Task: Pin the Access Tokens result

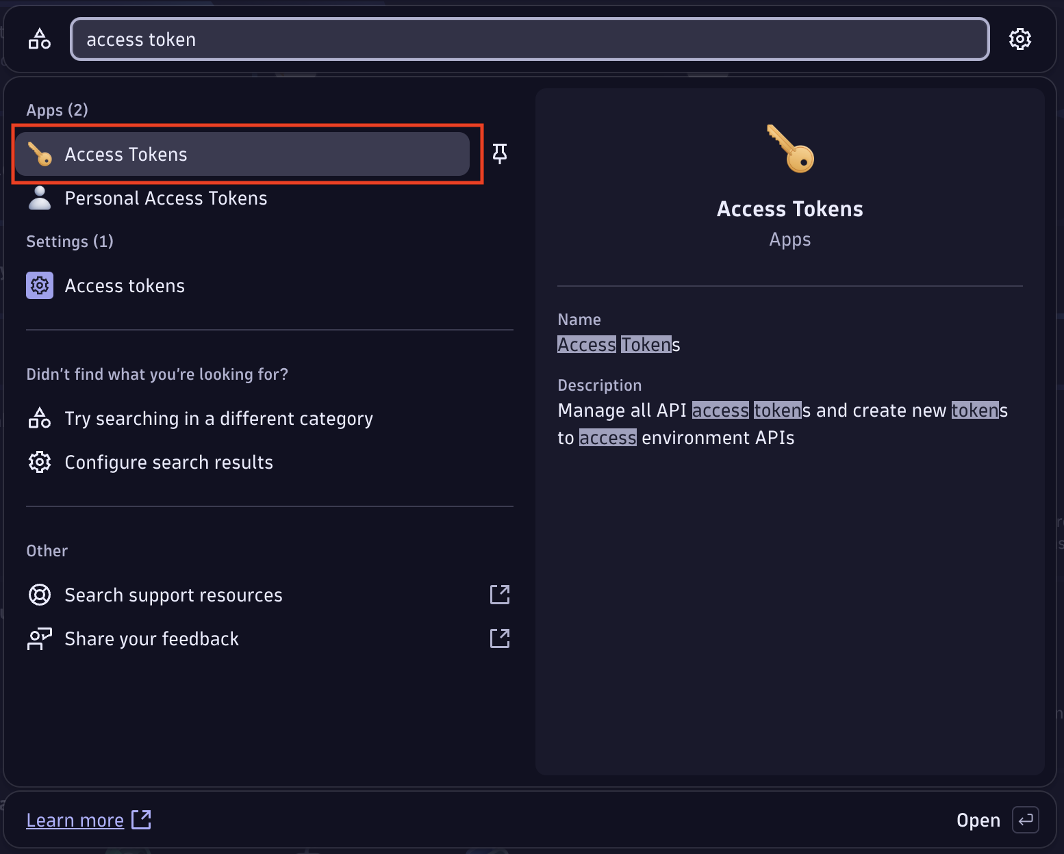Action: 501,154
